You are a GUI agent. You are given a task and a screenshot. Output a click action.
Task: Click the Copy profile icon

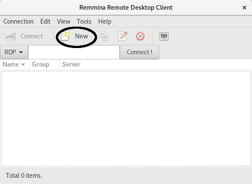pyautogui.click(x=104, y=36)
